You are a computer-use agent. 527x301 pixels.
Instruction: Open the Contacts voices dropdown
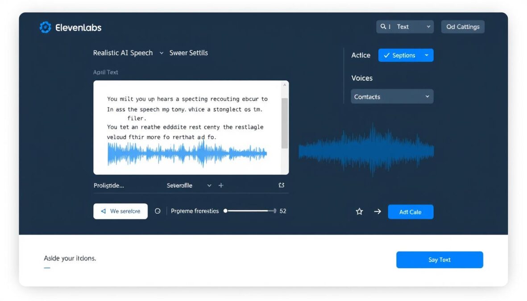pyautogui.click(x=392, y=96)
